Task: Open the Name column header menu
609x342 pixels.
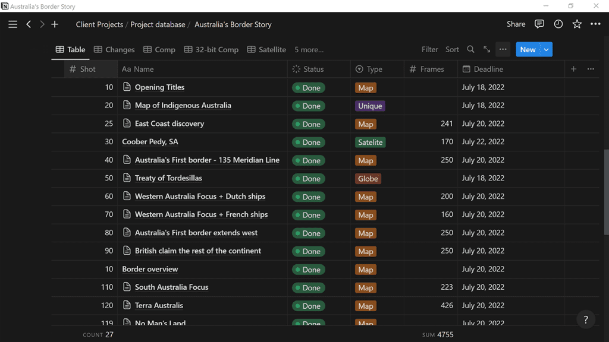Action: tap(202, 69)
